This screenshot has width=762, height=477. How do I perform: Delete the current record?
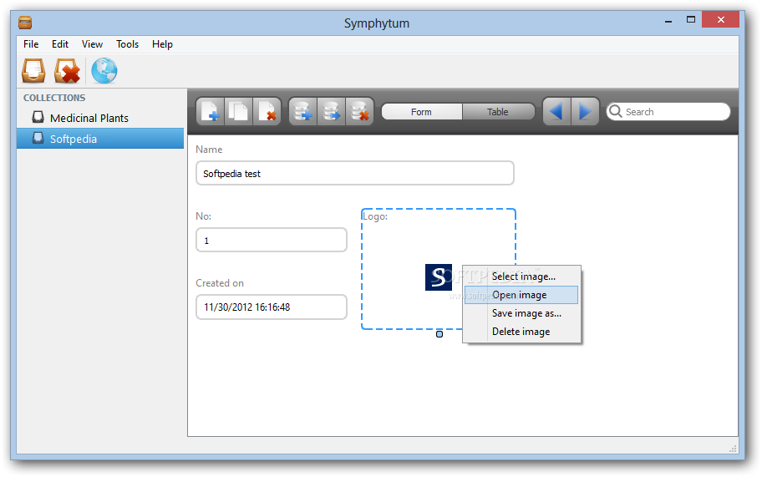267,111
